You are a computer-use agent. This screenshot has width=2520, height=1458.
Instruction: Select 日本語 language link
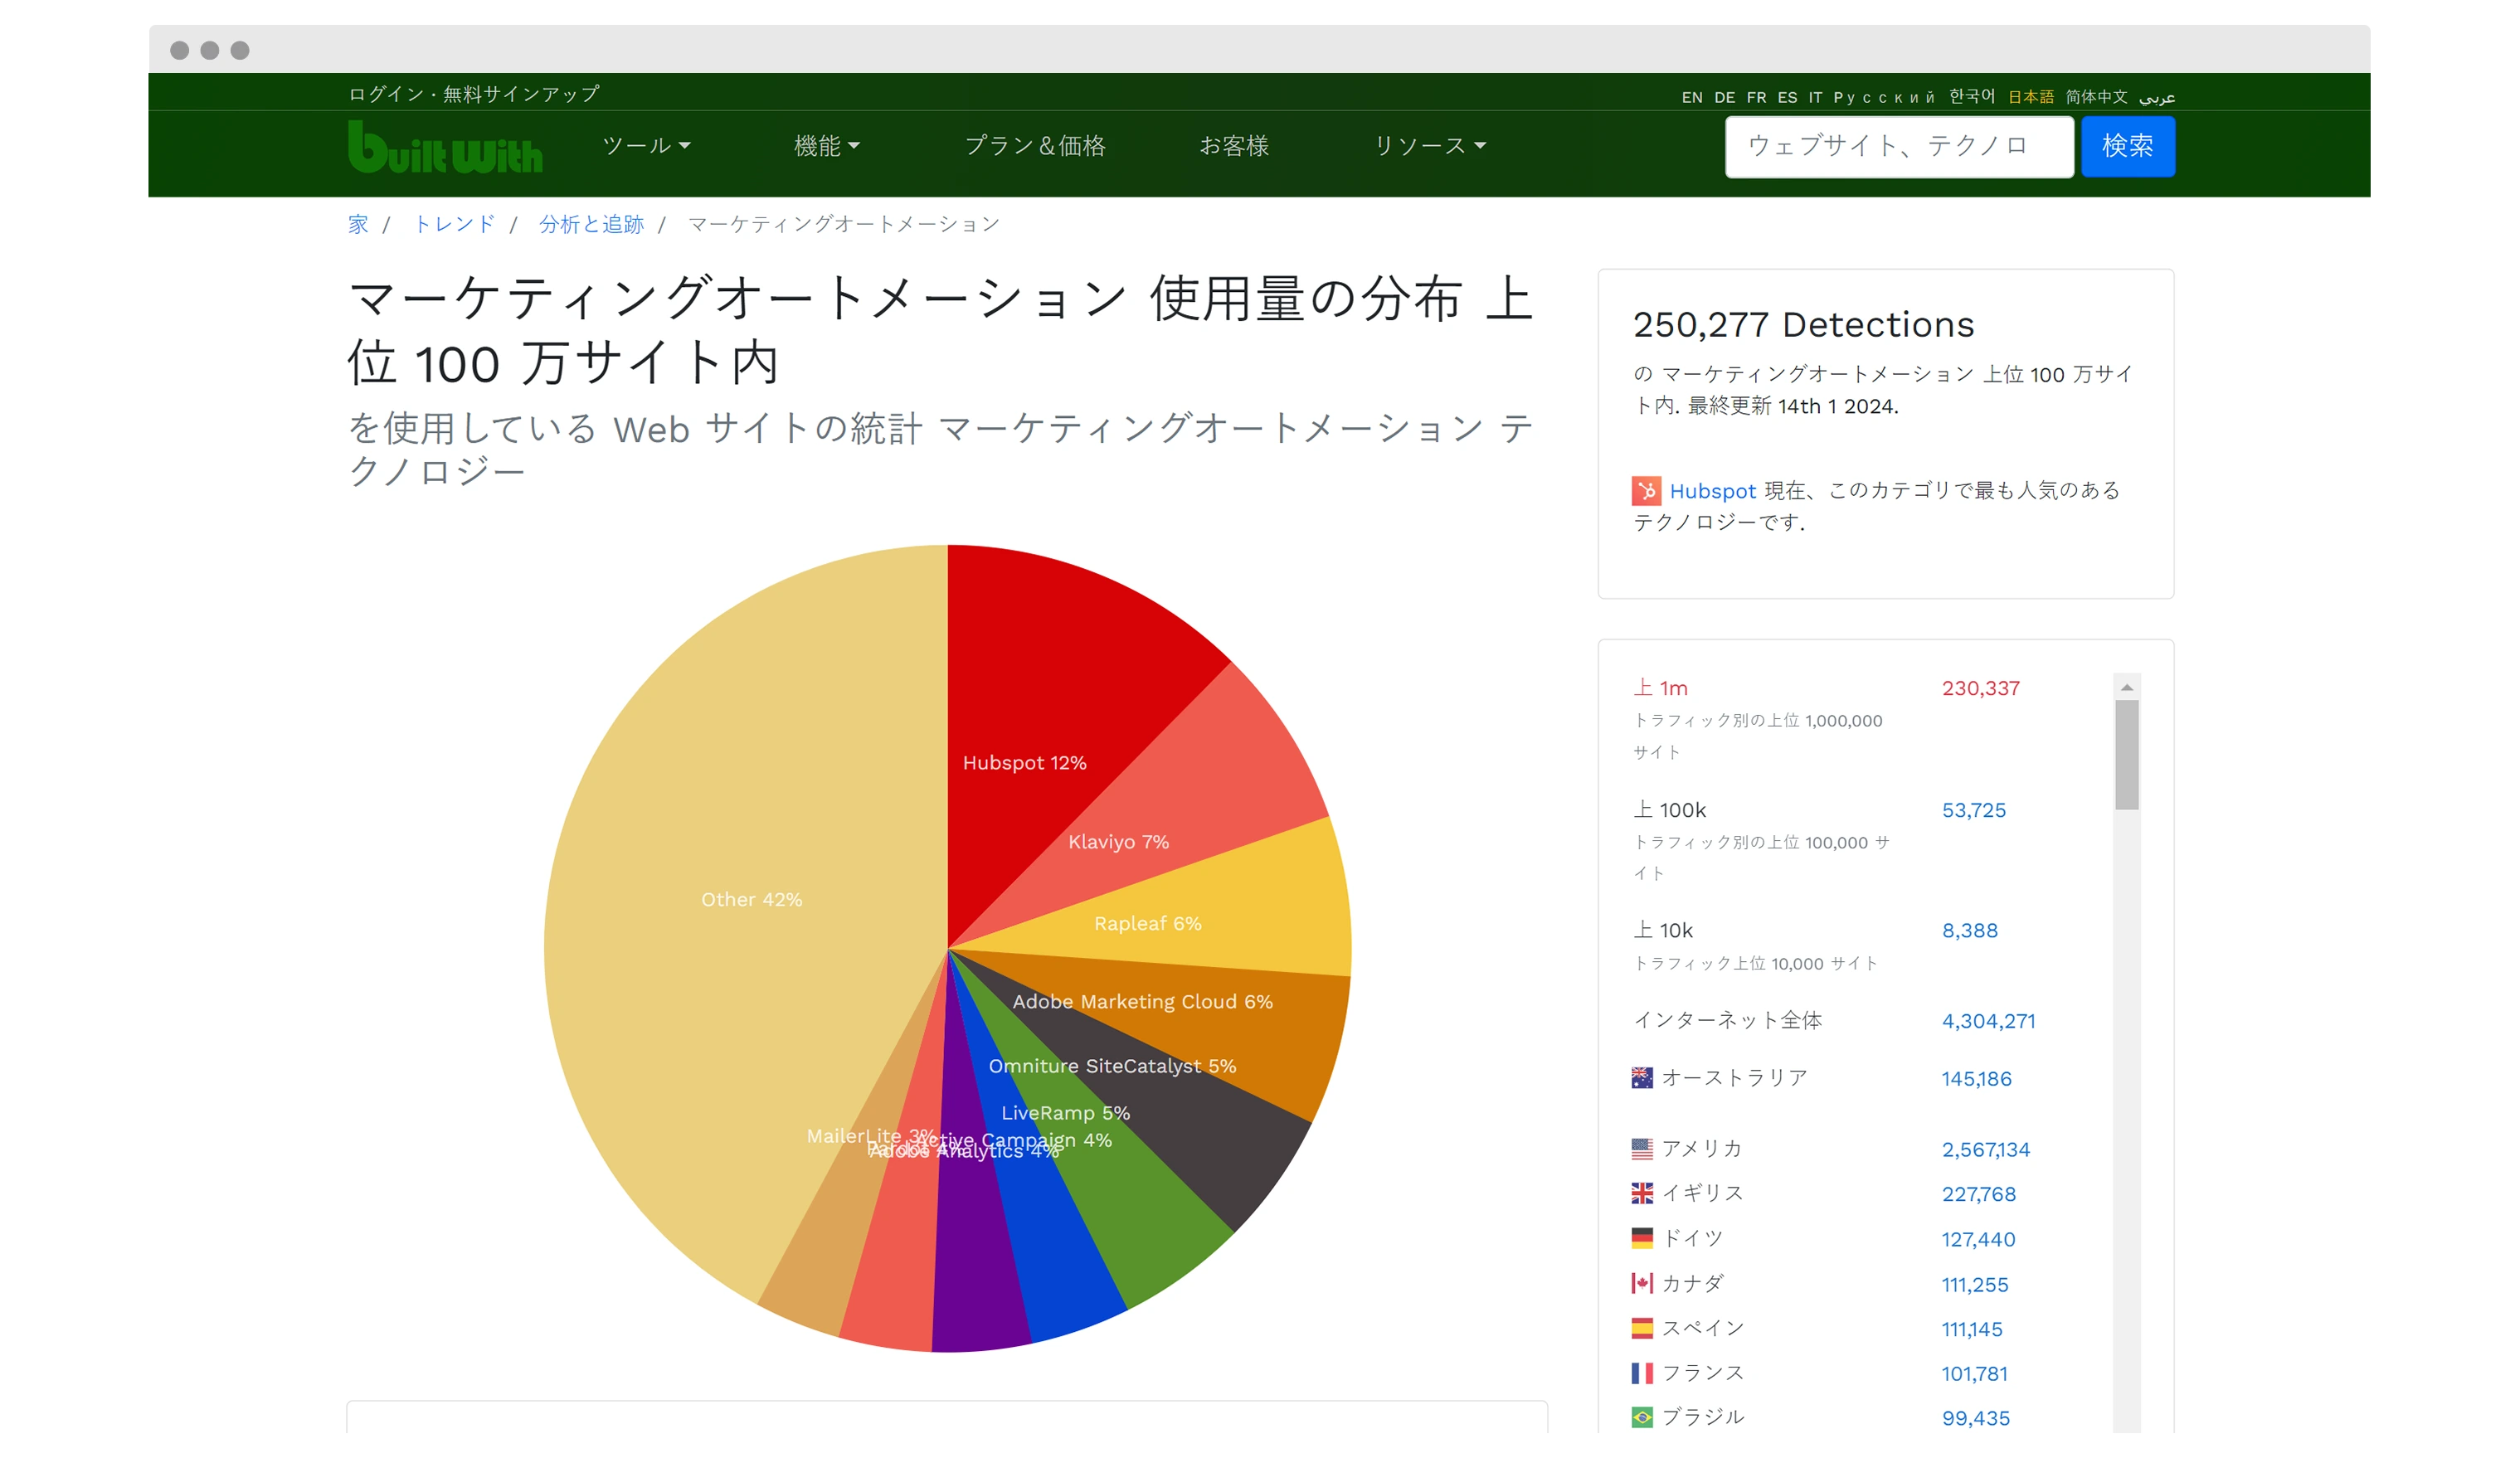tap(2031, 97)
